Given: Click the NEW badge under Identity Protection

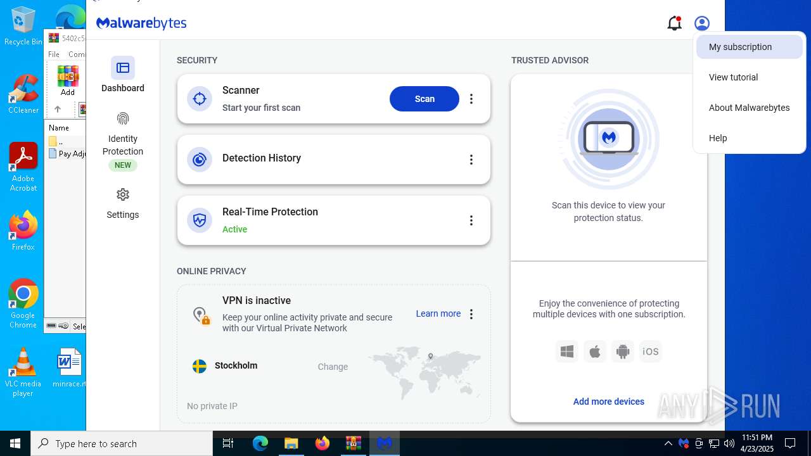Looking at the screenshot, I should coord(123,165).
